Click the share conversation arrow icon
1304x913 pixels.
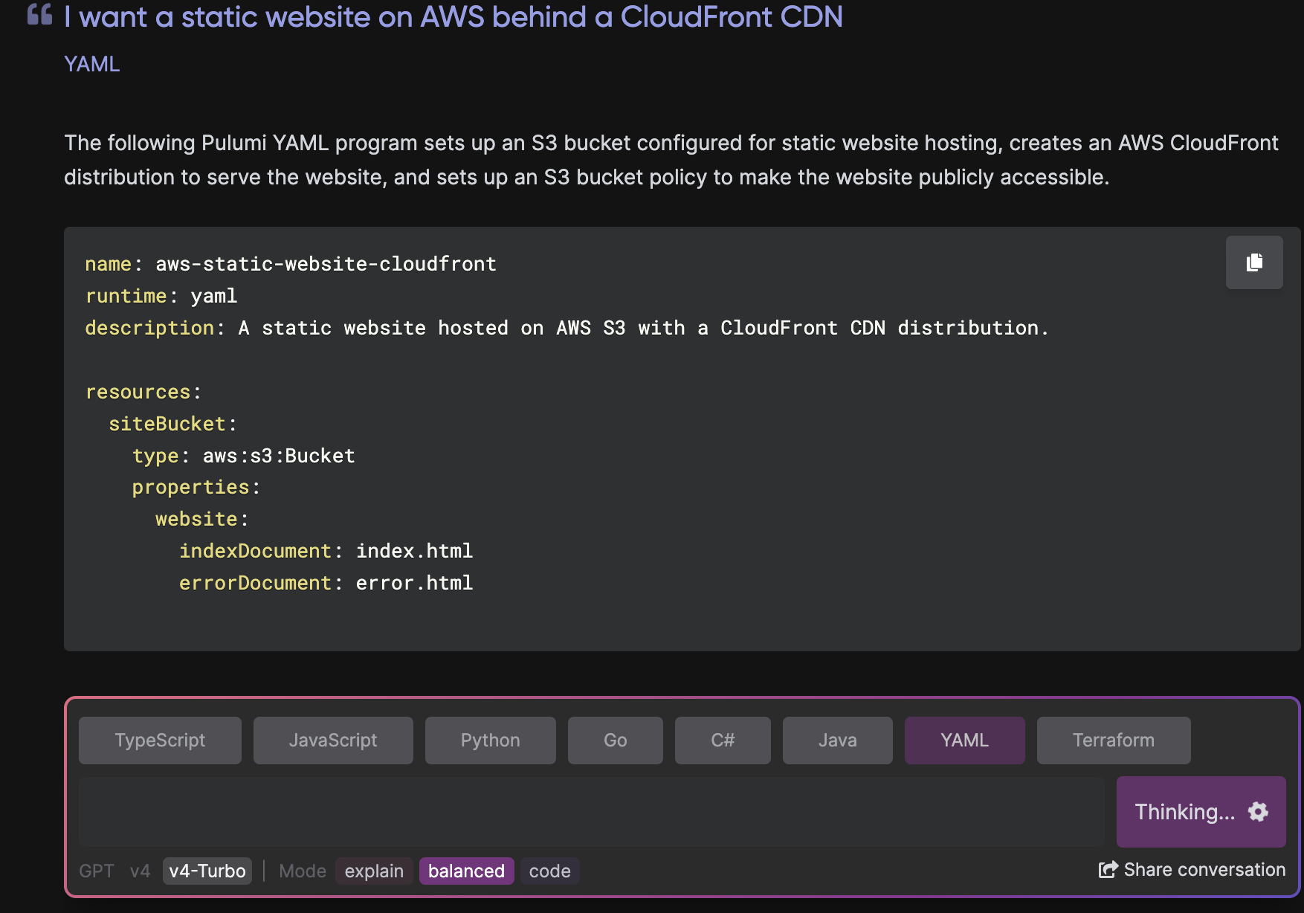1108,870
